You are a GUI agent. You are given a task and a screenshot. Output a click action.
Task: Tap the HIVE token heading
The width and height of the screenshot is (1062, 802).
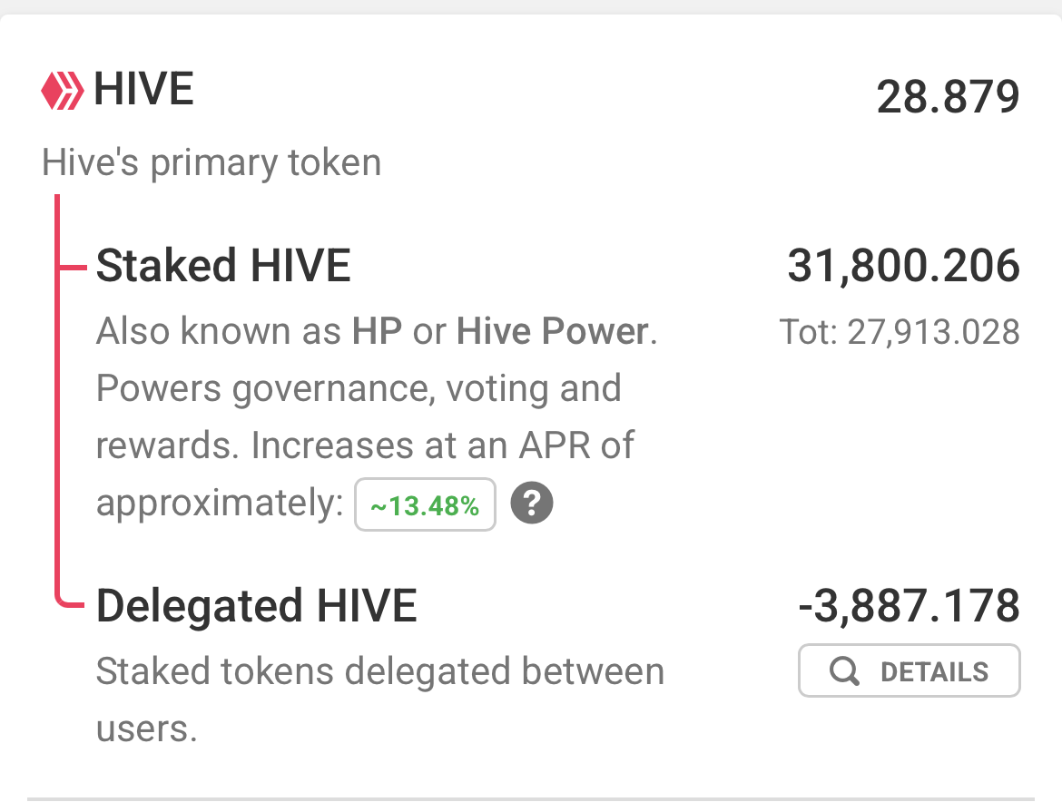tap(143, 91)
